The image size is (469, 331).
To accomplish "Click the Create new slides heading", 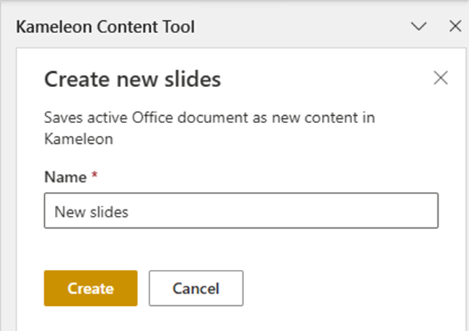I will pyautogui.click(x=132, y=79).
